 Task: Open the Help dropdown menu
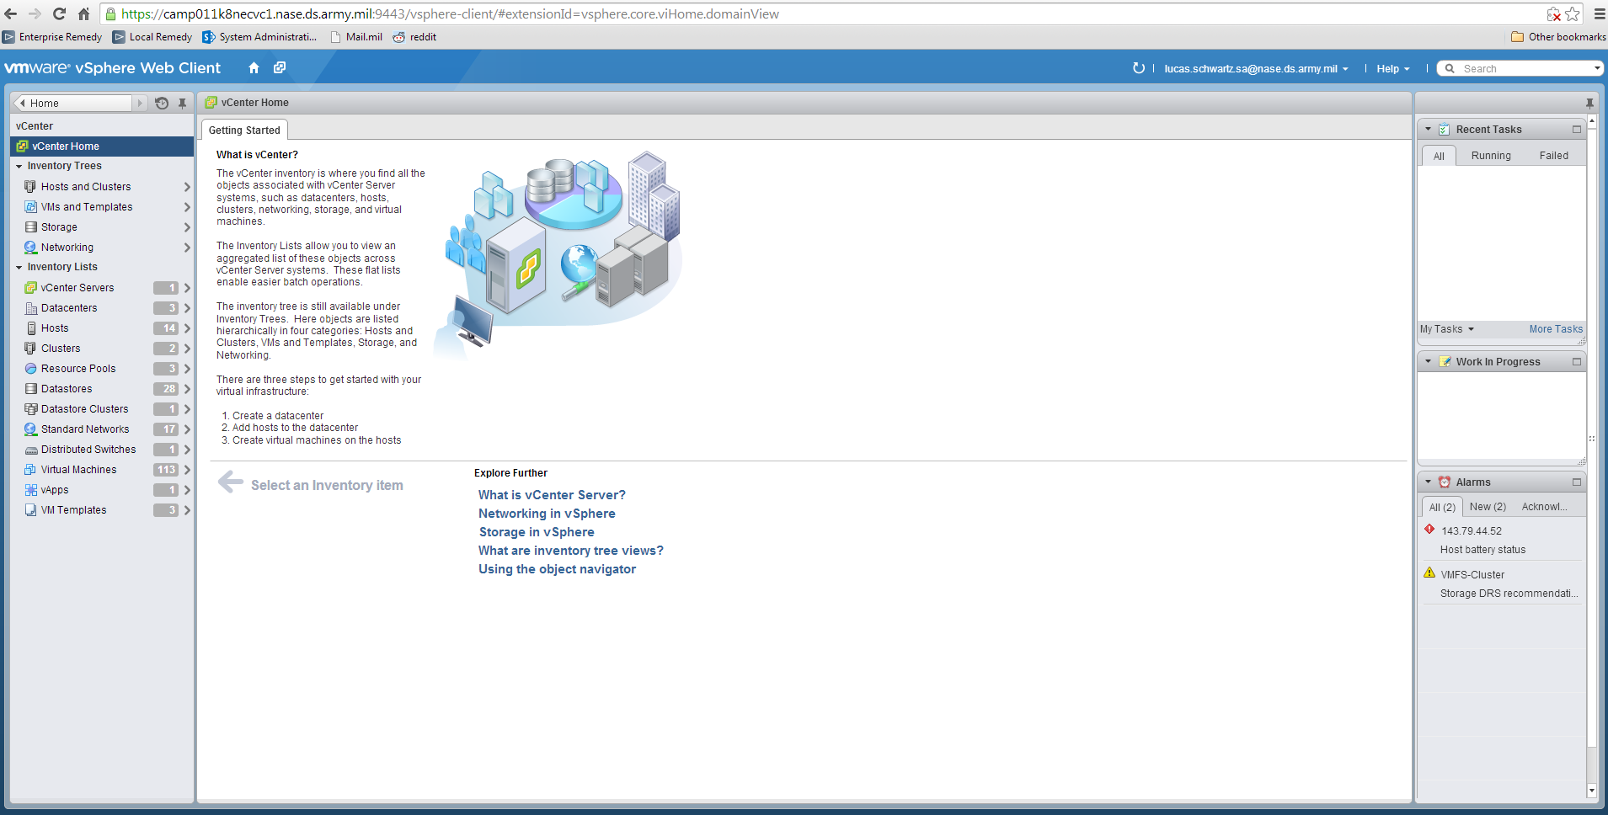click(x=1392, y=69)
